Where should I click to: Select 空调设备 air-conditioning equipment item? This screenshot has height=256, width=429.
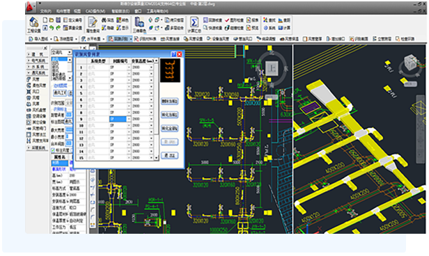click(x=36, y=116)
